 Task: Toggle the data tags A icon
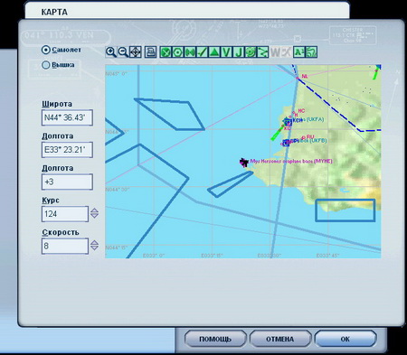point(299,52)
